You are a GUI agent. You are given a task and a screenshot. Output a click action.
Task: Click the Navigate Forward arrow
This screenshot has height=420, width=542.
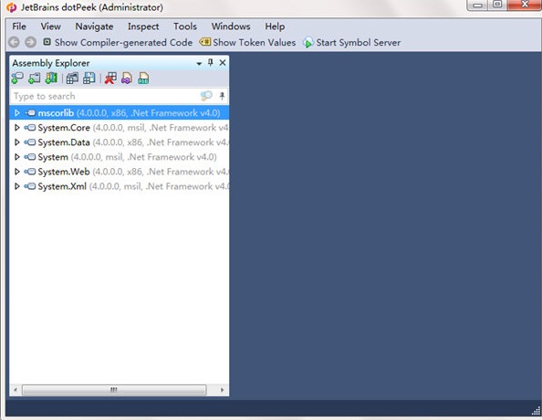click(30, 42)
